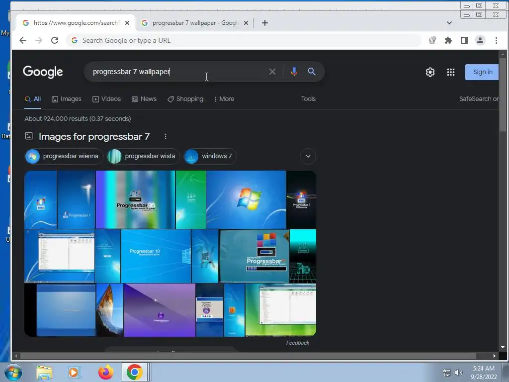
Task: Open the network tray icon
Action: [x=447, y=373]
